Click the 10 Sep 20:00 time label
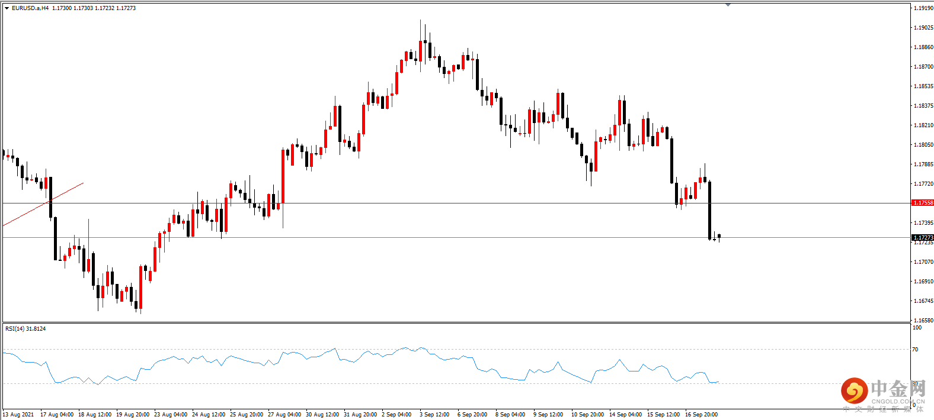934x420 pixels. (588, 415)
